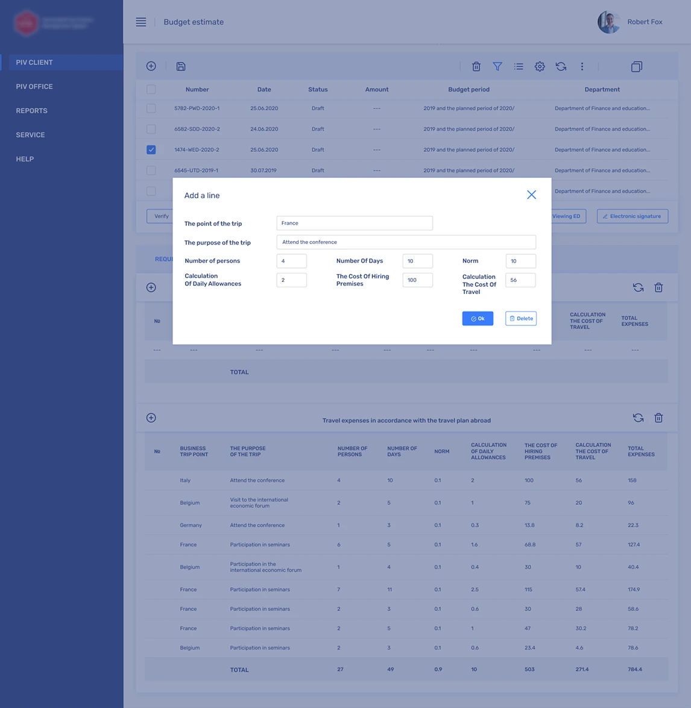The image size is (691, 708).
Task: Click the Department column header
Action: (x=602, y=89)
